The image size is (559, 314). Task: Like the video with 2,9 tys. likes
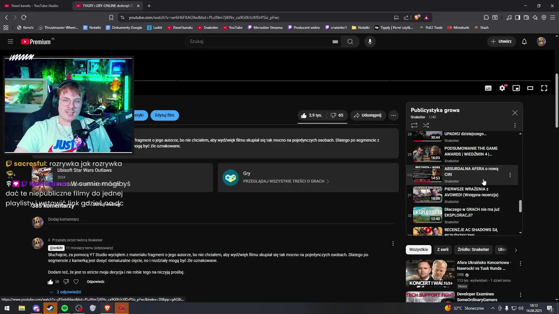pyautogui.click(x=311, y=116)
